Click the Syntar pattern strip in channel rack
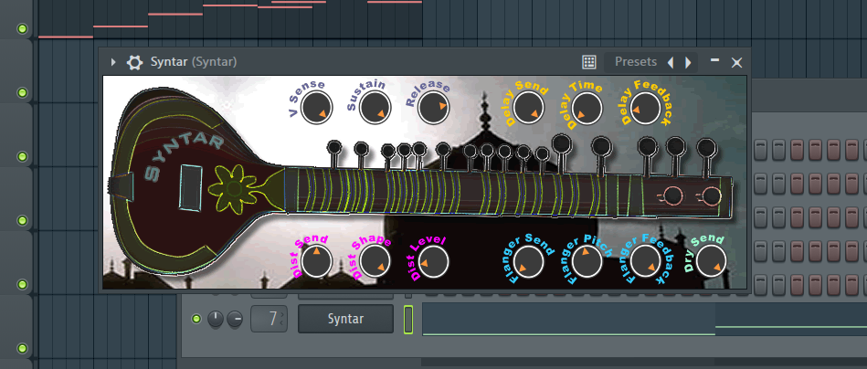Viewport: 867px width, 369px height. (x=644, y=319)
